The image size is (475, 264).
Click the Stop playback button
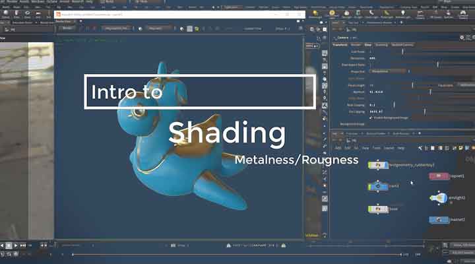(9, 246)
